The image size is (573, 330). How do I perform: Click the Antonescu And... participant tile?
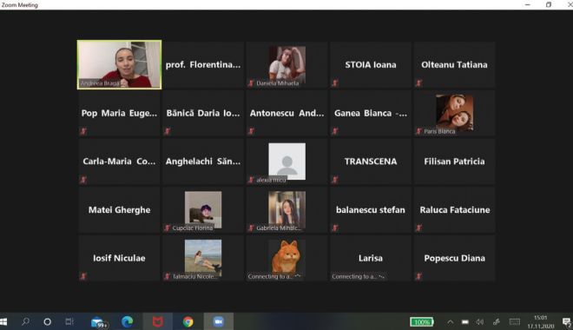[286, 113]
